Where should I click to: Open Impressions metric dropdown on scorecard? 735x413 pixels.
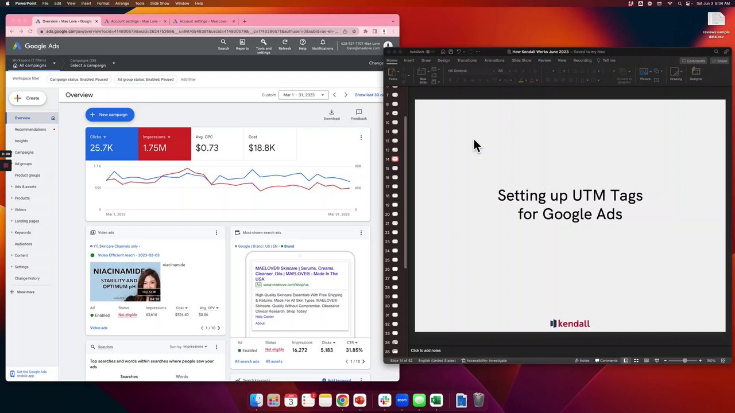[x=157, y=137]
